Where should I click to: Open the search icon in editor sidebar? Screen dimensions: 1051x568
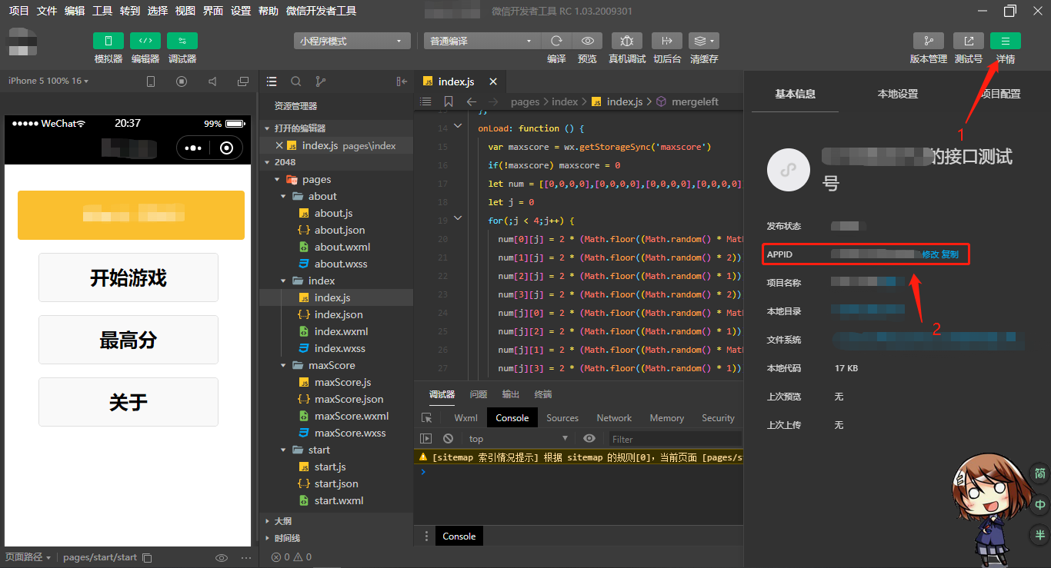295,81
